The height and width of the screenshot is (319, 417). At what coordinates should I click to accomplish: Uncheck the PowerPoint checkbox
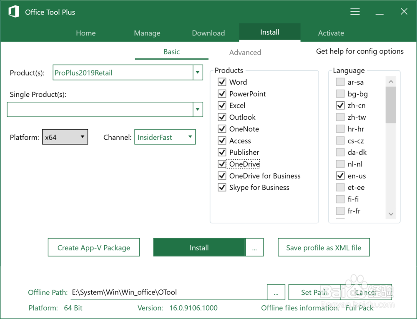point(222,93)
